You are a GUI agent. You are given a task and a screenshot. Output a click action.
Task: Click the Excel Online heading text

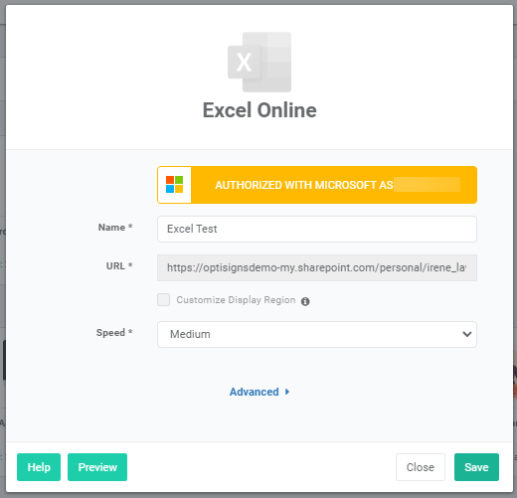(259, 110)
